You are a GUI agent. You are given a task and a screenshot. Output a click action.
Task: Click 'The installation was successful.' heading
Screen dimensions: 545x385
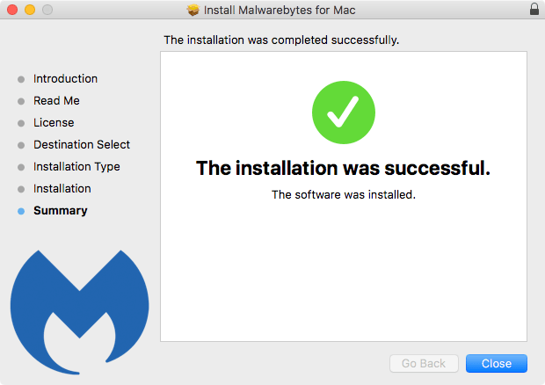(344, 168)
